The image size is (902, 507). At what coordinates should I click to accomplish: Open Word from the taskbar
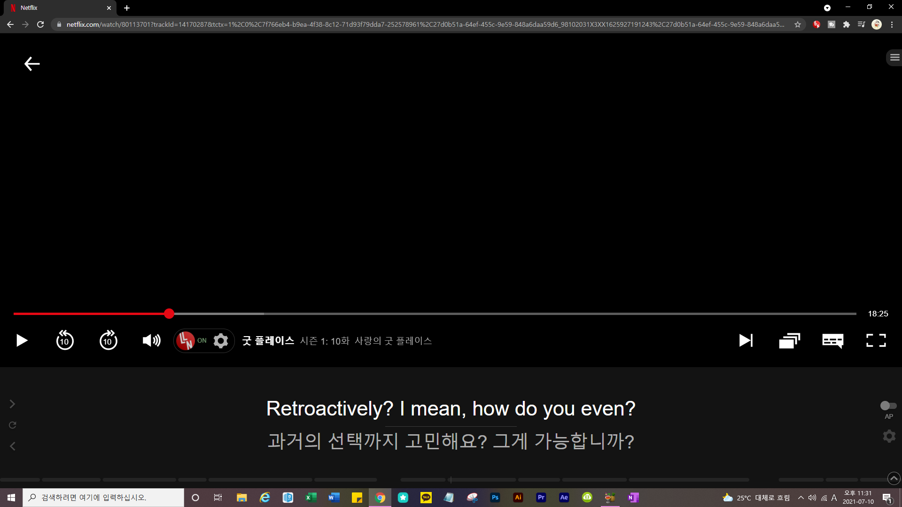tap(334, 497)
